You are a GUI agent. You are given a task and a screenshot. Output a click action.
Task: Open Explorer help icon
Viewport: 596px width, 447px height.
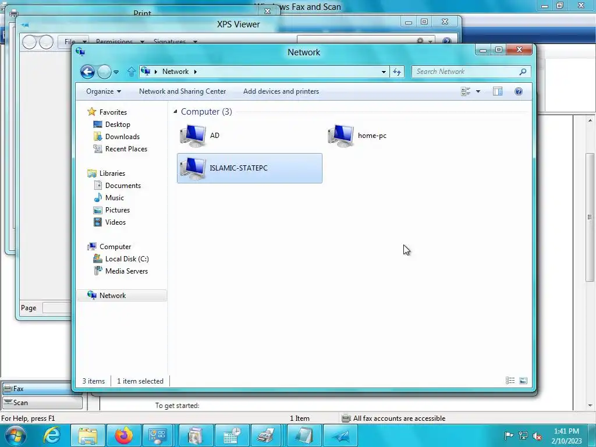tap(519, 91)
